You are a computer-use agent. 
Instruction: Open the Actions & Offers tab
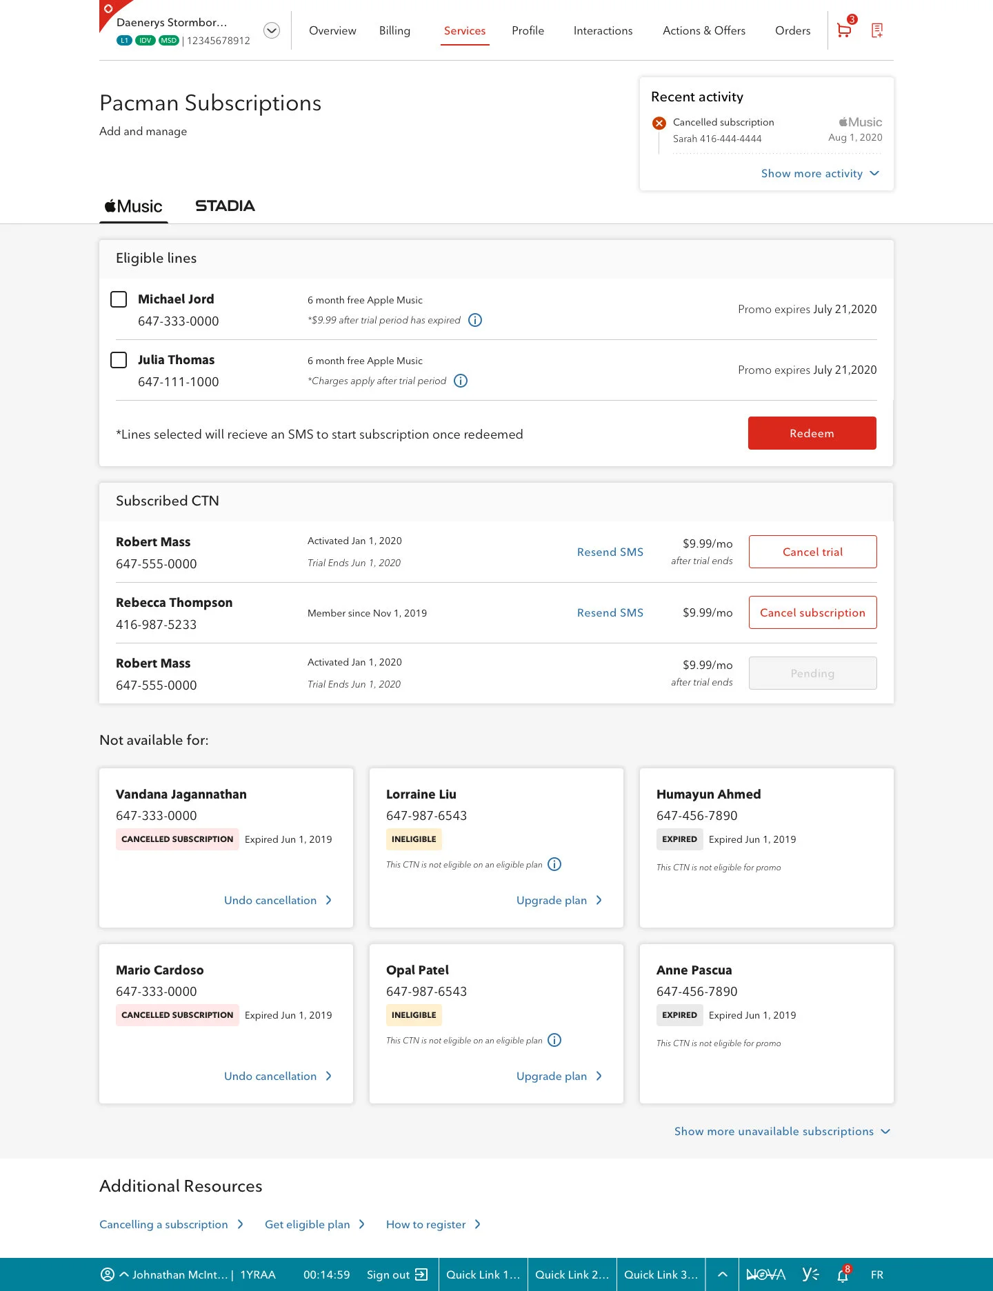704,30
